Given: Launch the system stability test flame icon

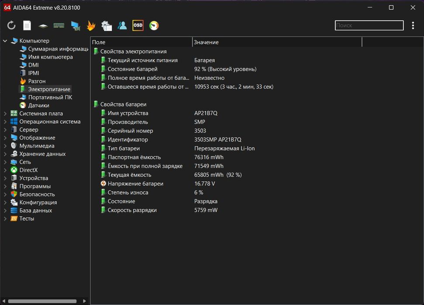Looking at the screenshot, I should [x=91, y=26].
